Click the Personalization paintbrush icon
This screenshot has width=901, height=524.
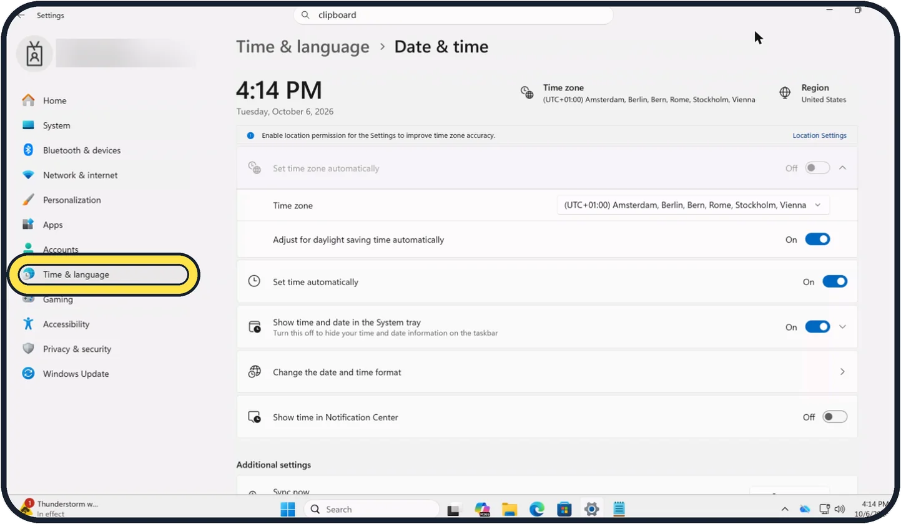point(28,200)
